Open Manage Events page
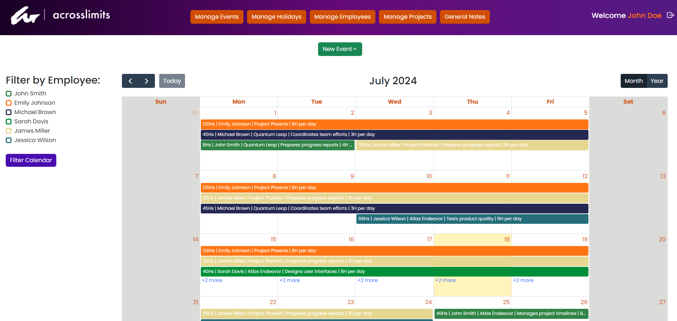677x321 pixels. (x=217, y=17)
